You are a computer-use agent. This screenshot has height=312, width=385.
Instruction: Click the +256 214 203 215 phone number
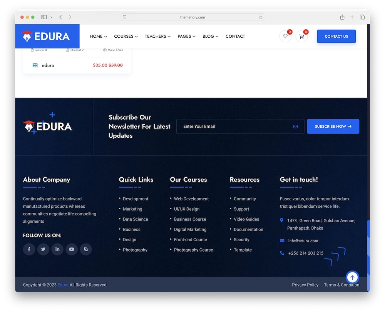click(x=306, y=253)
